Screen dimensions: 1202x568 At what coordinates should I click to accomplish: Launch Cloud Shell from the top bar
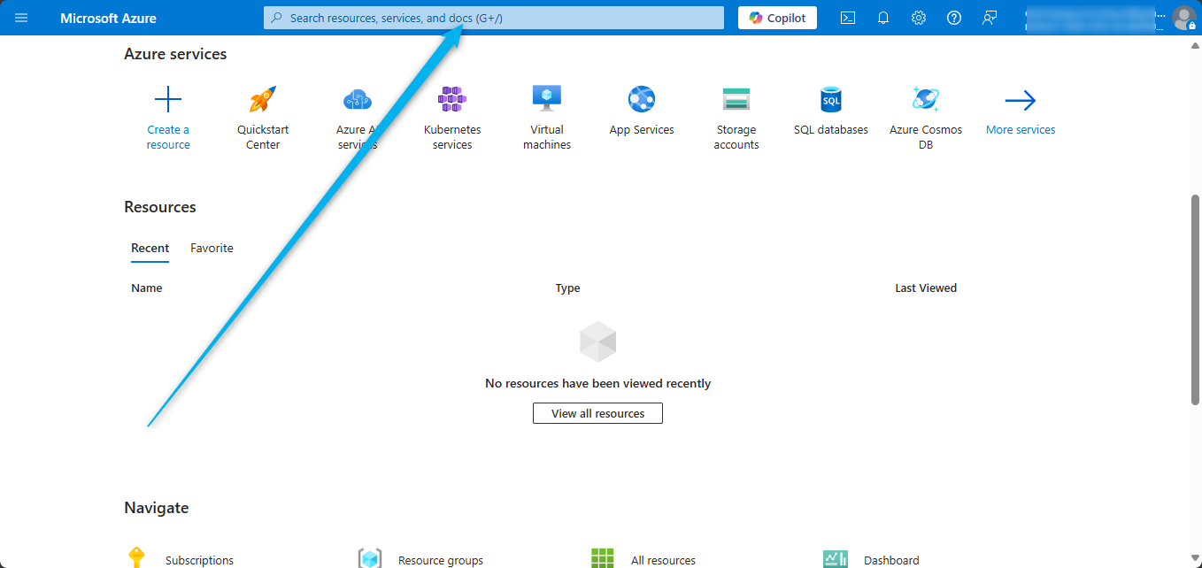pyautogui.click(x=848, y=18)
